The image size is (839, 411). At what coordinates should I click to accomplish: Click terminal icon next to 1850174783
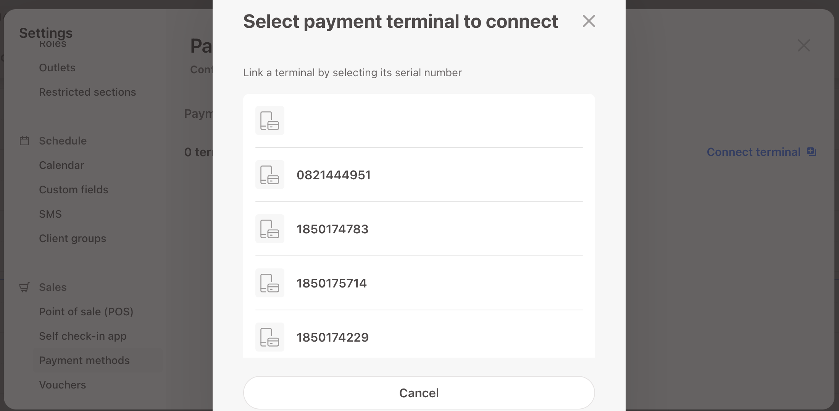tap(270, 229)
